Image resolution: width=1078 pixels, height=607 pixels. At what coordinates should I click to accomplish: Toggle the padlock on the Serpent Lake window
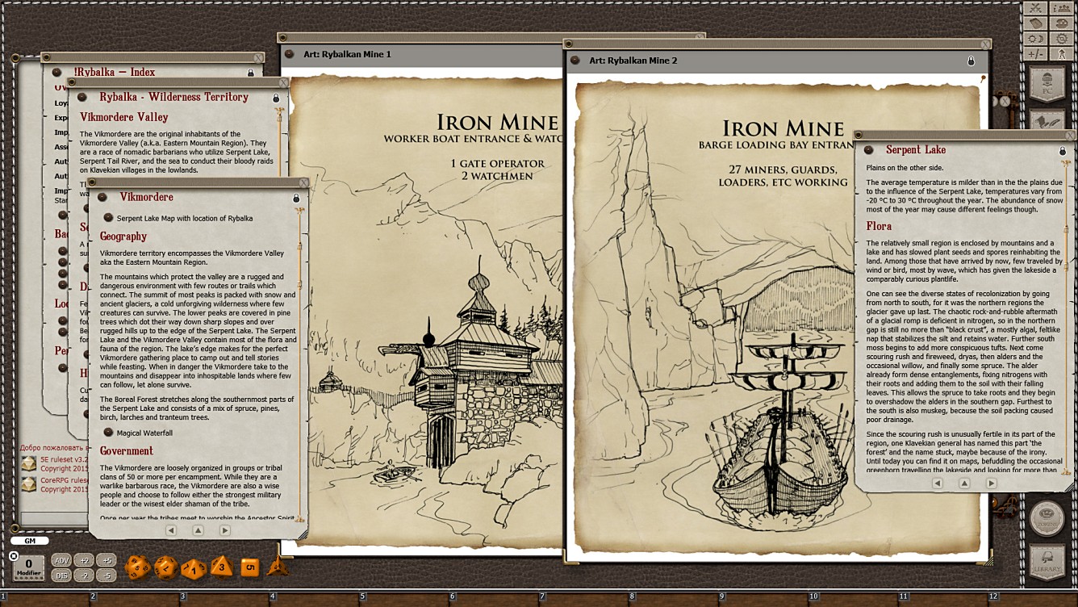pyautogui.click(x=1062, y=150)
